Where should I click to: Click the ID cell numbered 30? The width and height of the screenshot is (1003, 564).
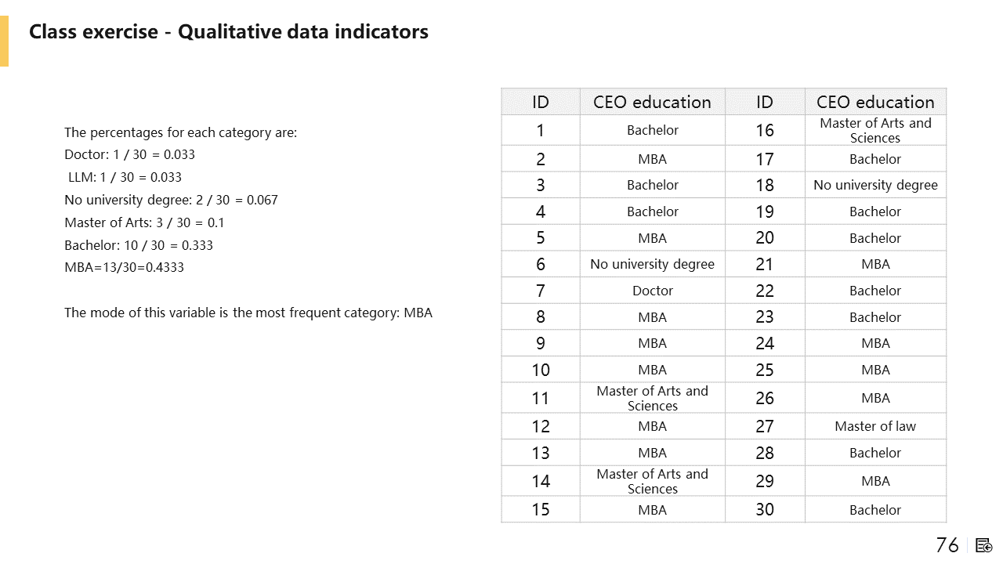coord(765,509)
